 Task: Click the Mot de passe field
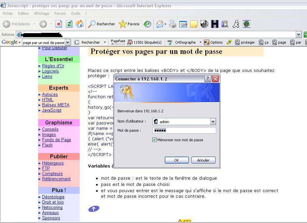[184, 130]
